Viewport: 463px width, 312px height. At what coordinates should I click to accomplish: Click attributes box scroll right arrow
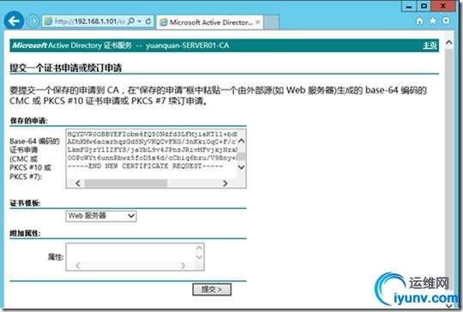[183, 266]
